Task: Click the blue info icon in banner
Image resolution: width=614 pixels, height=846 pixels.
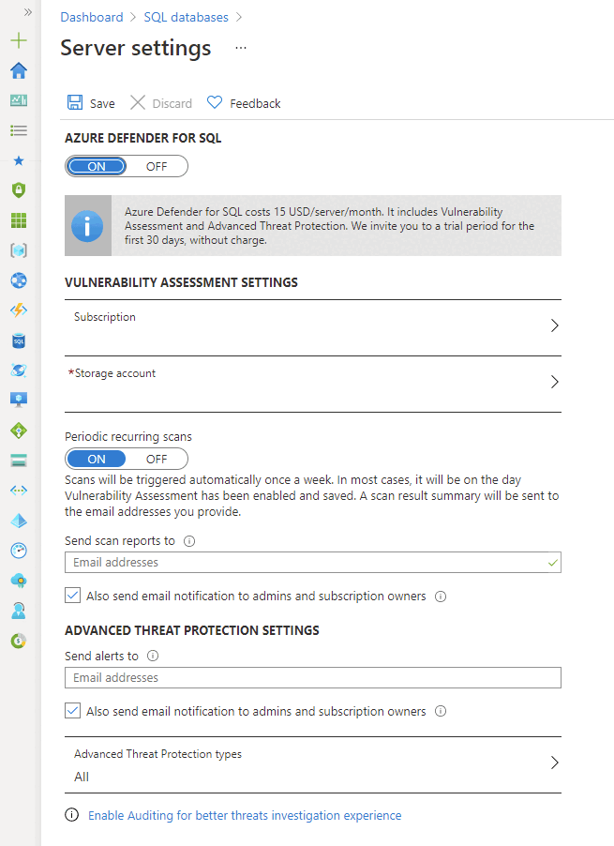Action: click(x=87, y=226)
